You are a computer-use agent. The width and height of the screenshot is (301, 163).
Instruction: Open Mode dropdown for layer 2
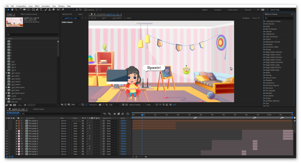point(64,123)
